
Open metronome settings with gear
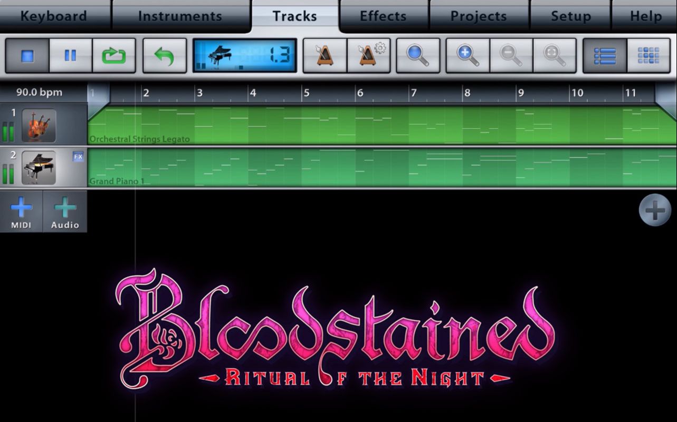click(x=369, y=55)
